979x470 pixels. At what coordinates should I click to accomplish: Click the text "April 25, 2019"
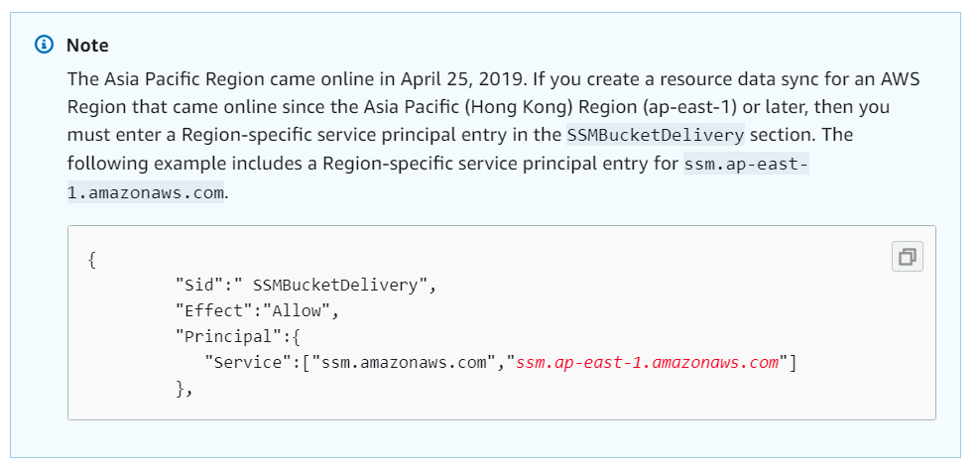[x=464, y=79]
